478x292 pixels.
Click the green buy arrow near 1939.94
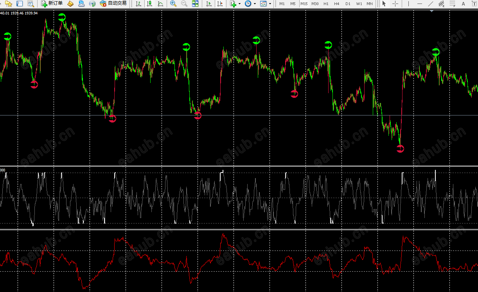[7, 36]
